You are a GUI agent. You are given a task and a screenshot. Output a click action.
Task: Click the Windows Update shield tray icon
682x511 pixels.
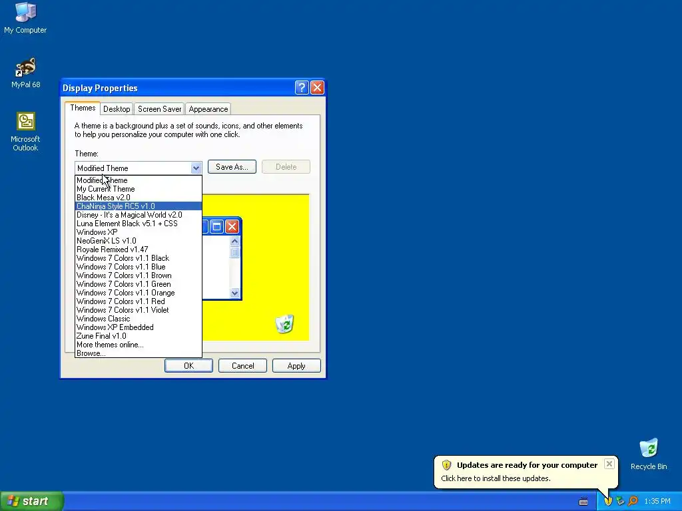607,501
